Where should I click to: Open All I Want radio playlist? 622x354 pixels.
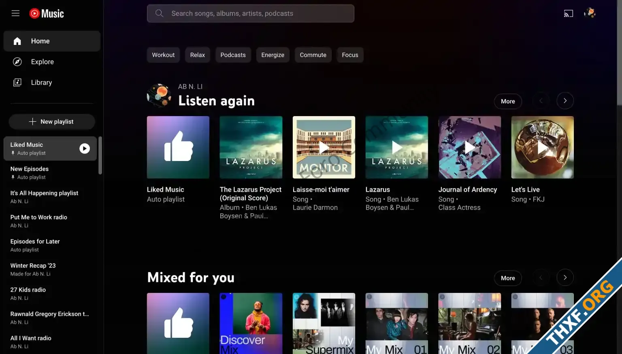point(50,342)
